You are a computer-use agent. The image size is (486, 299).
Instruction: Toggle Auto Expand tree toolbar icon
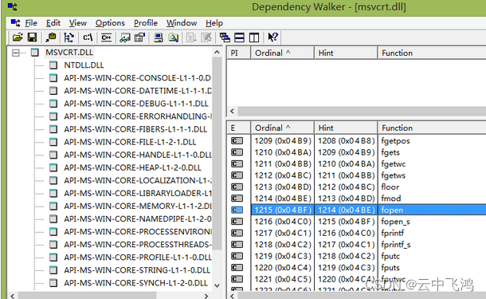69,37
